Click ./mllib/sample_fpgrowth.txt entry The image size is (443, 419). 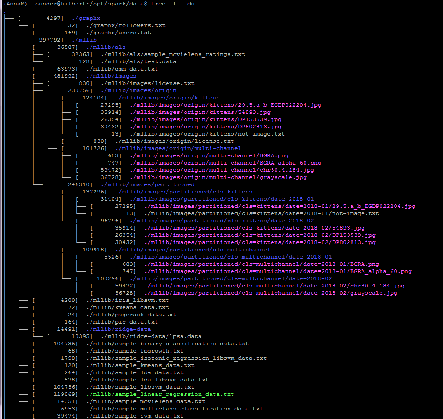coord(135,351)
